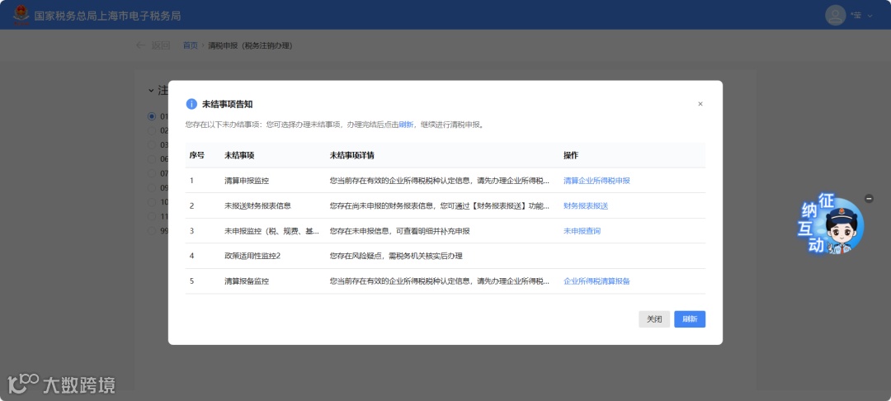891x401 pixels.
Task: Click 国家税务总局上海市电子税务局 title
Action: click(107, 16)
